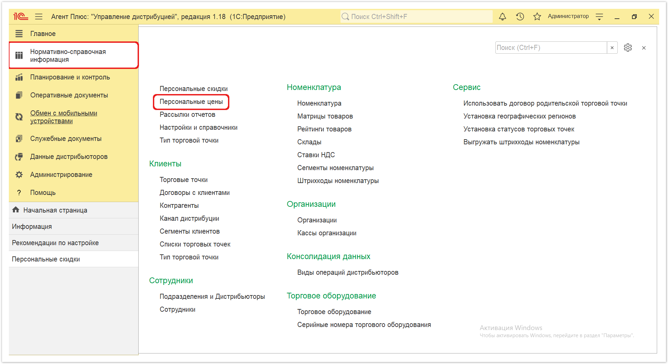Clear the section search field
The width and height of the screenshot is (668, 364).
(612, 48)
